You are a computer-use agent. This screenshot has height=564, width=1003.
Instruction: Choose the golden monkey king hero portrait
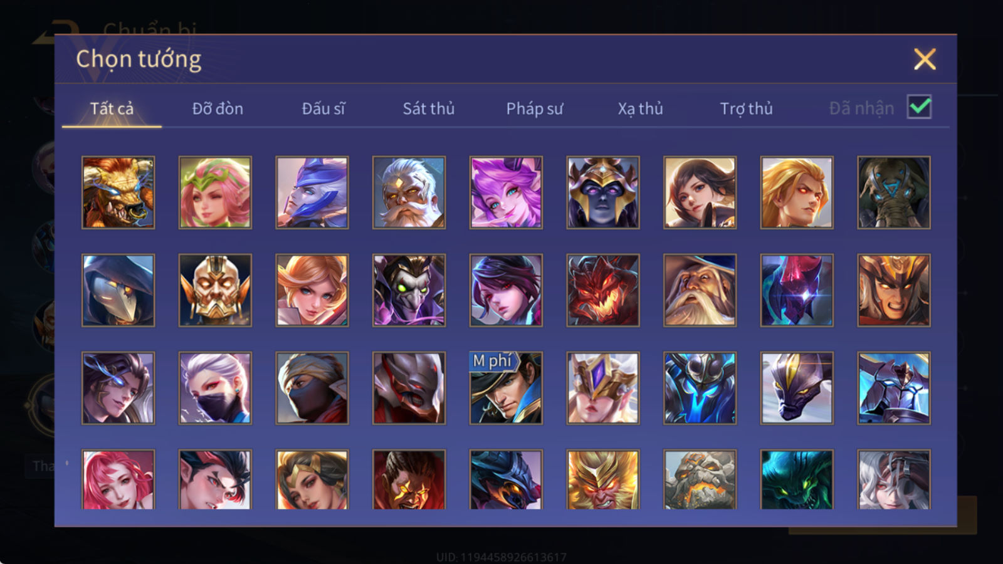click(x=603, y=479)
